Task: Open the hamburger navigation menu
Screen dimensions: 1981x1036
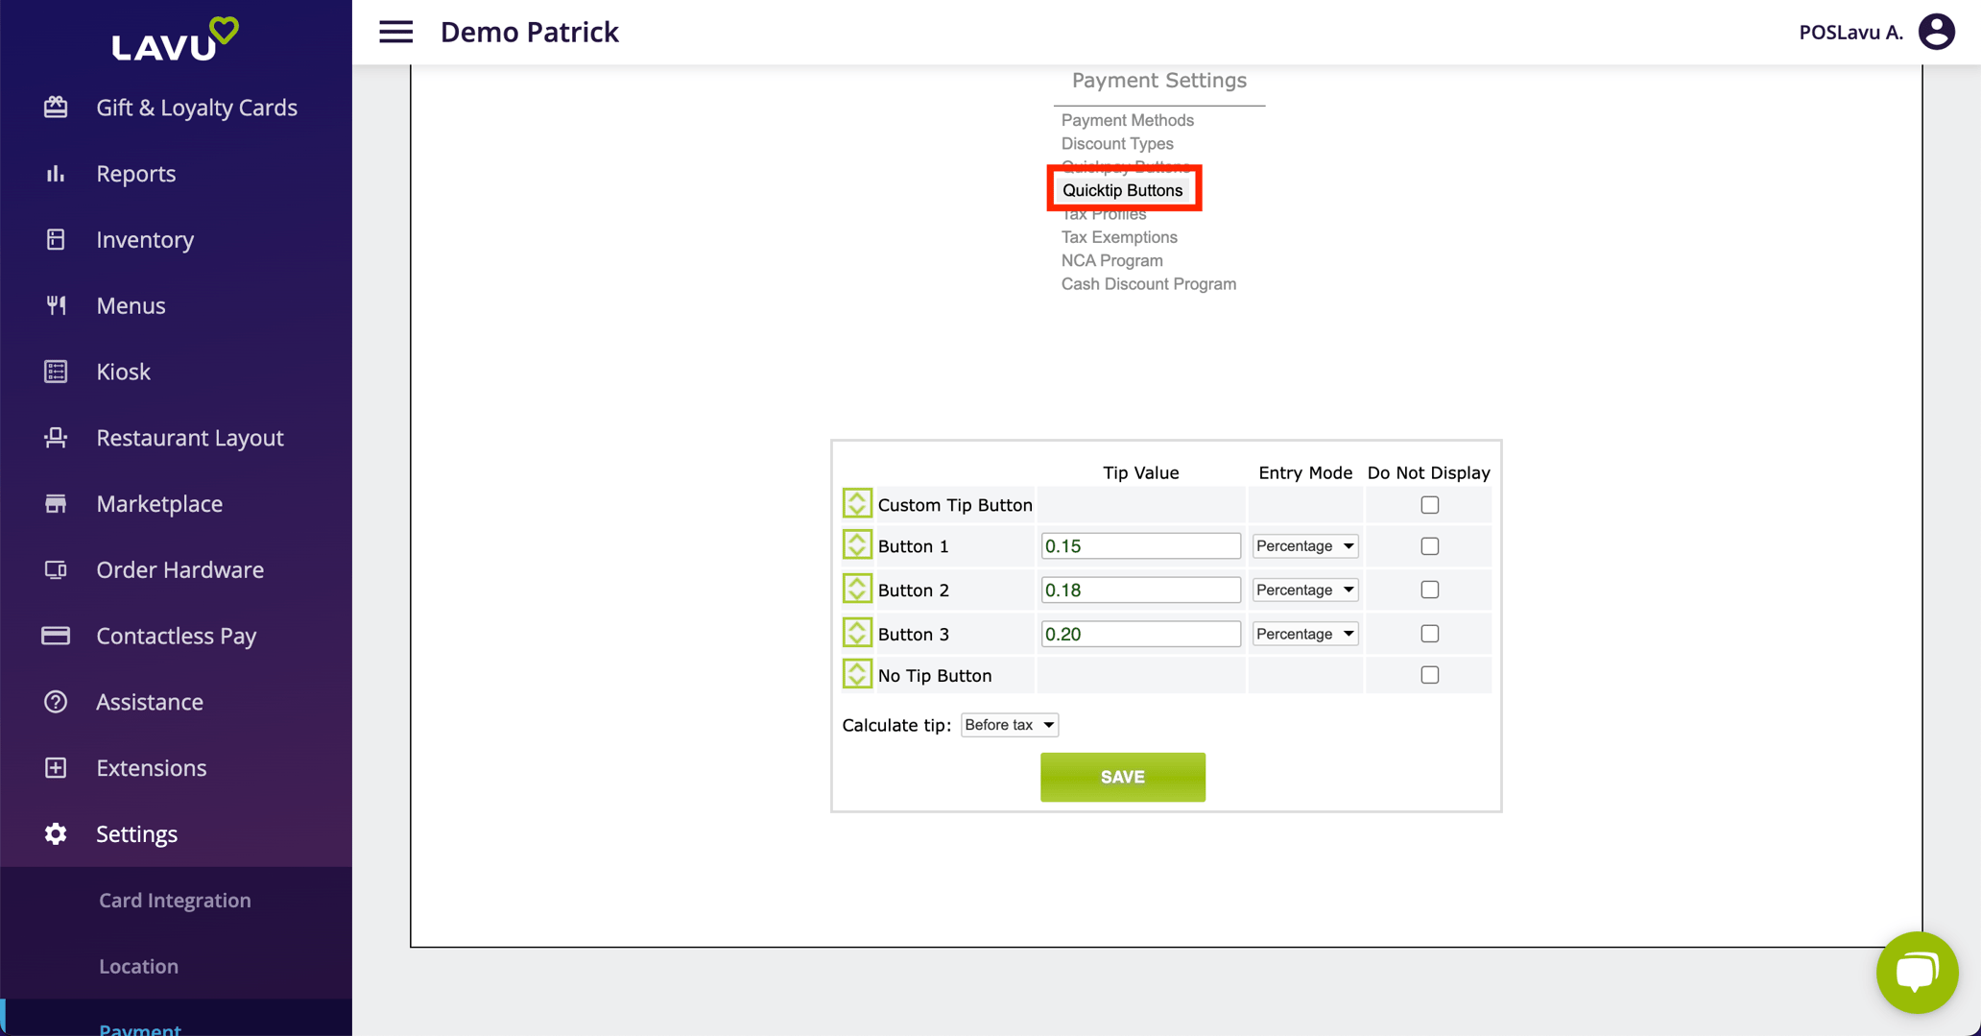Action: click(x=395, y=32)
